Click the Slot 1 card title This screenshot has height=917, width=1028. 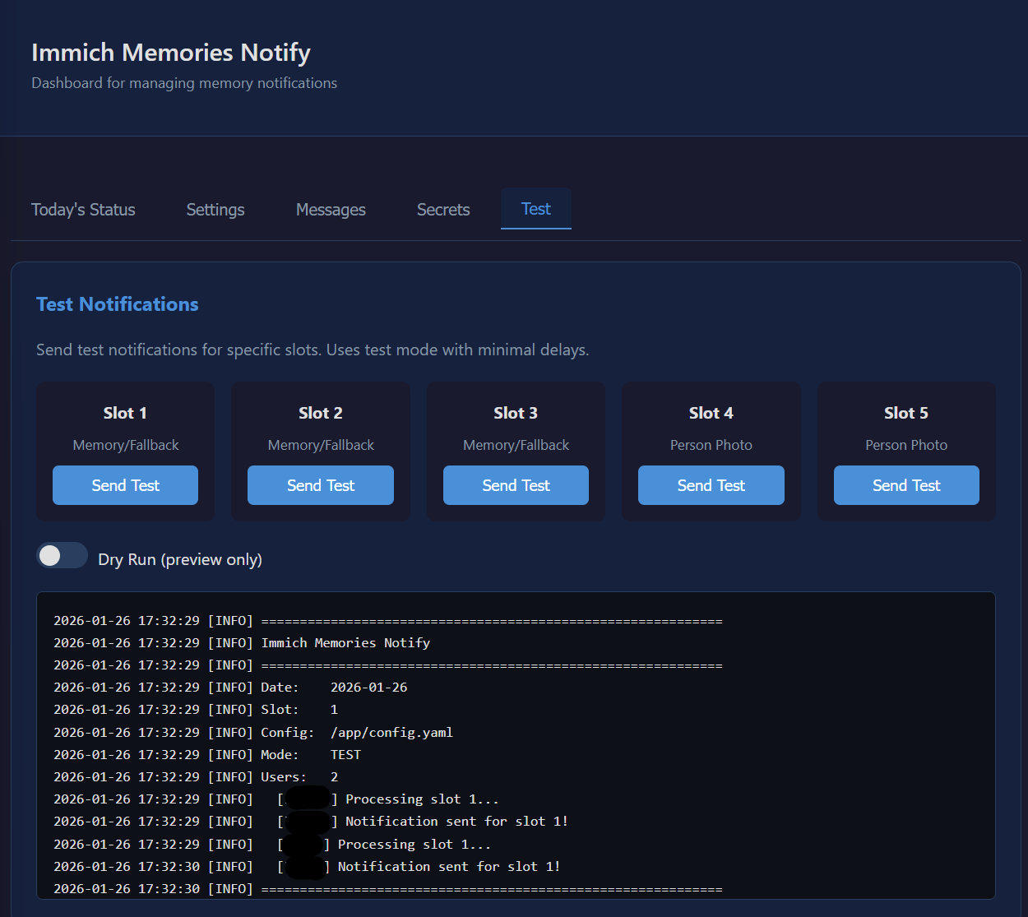[125, 413]
